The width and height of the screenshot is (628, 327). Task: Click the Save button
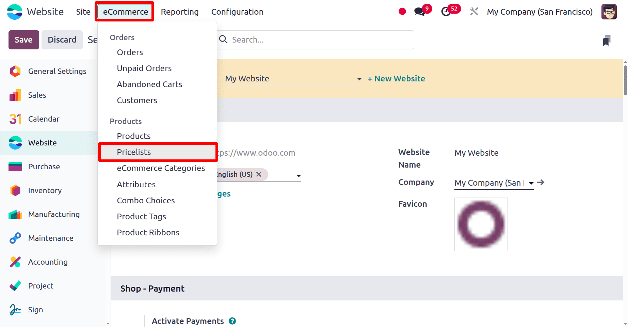pos(23,40)
